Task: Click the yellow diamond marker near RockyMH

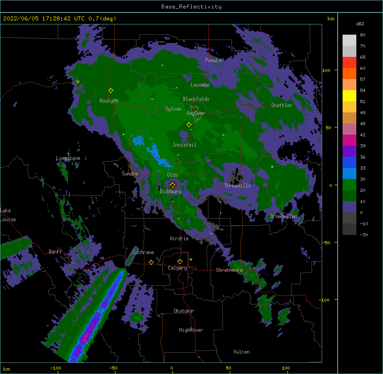Action: [x=111, y=91]
